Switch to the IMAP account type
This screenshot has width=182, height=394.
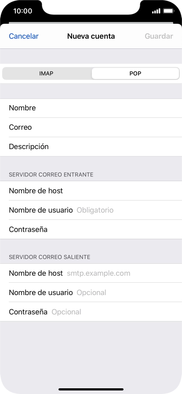coord(47,73)
